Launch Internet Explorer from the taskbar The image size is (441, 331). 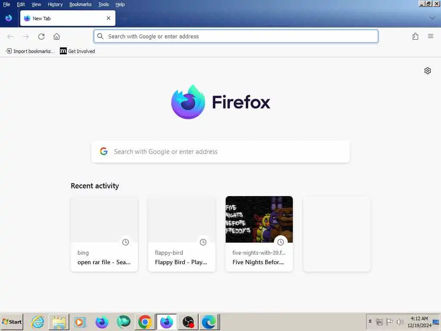pyautogui.click(x=38, y=322)
